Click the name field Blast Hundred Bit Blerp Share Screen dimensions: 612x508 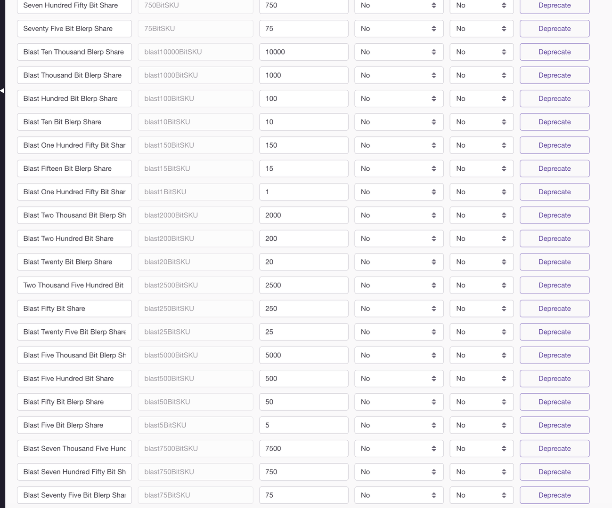(x=74, y=99)
